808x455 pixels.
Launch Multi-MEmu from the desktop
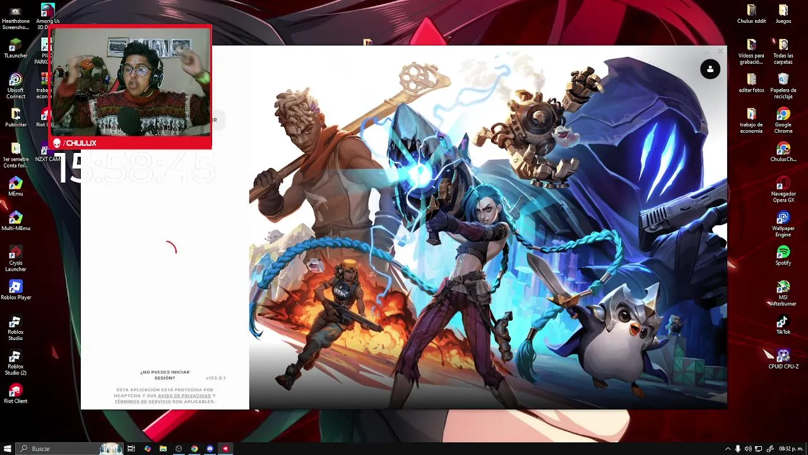(16, 221)
